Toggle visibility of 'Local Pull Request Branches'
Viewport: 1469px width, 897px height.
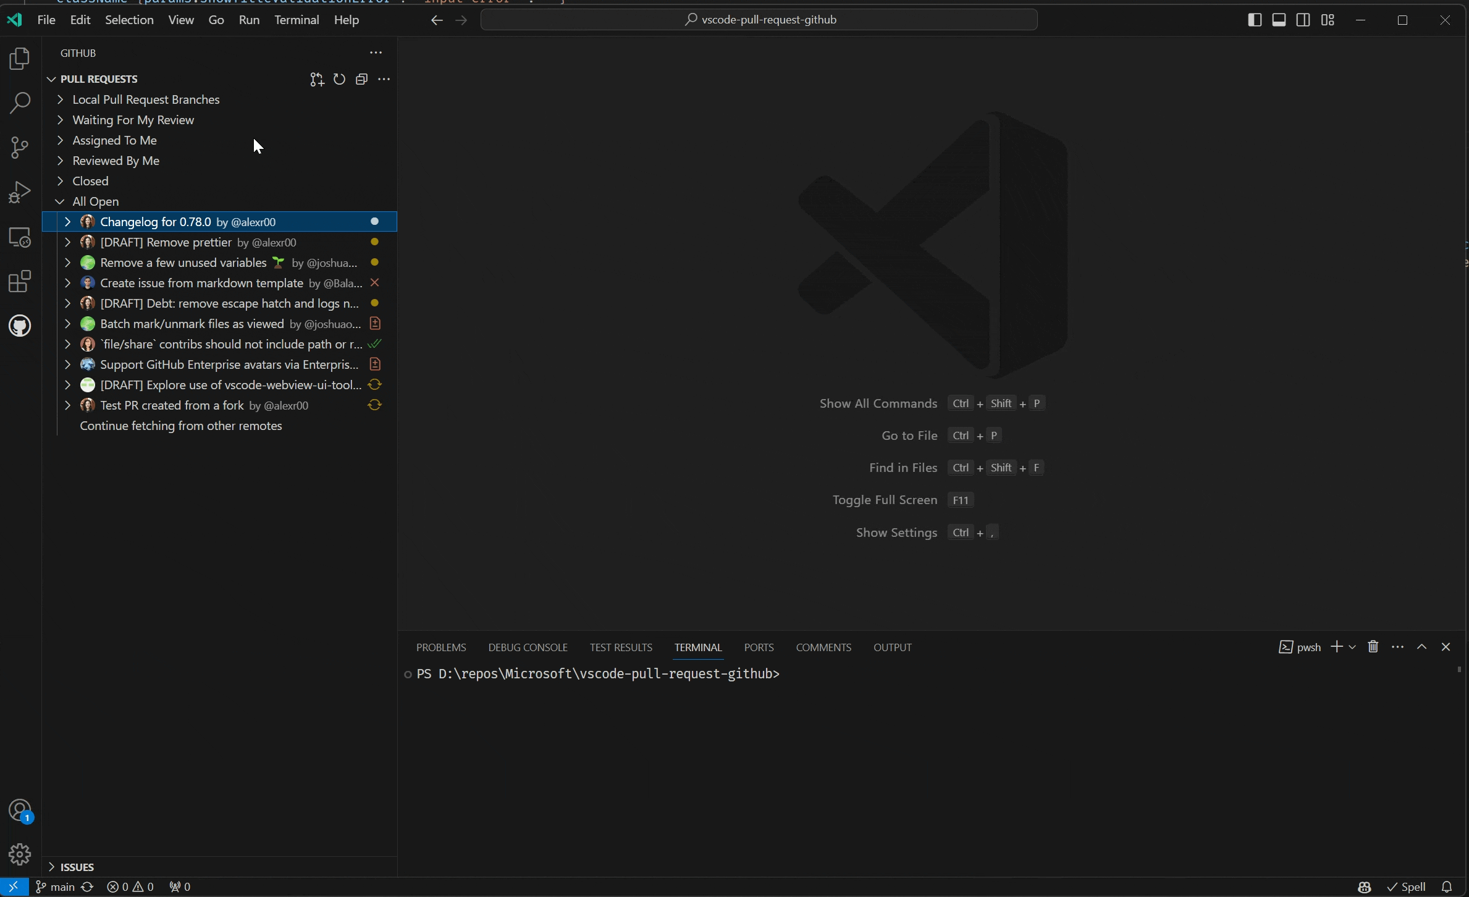click(x=60, y=99)
